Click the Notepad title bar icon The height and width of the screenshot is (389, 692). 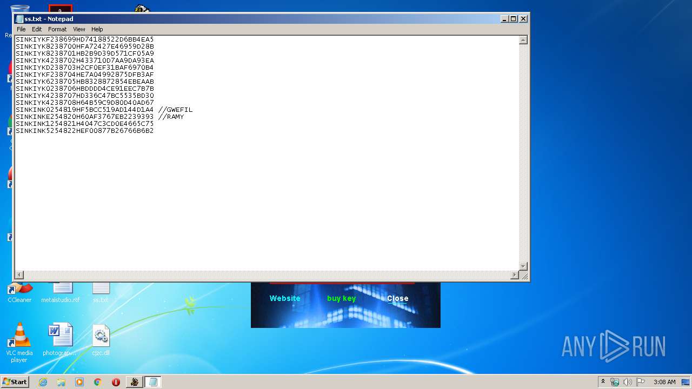[x=20, y=19]
